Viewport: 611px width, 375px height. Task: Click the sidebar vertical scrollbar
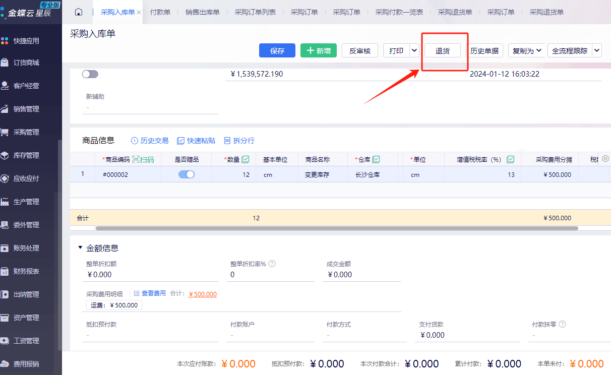point(60,245)
